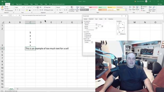Screen dimensions: 164x92
Task: Apply the Note cell style
Action: (x=121, y=10)
